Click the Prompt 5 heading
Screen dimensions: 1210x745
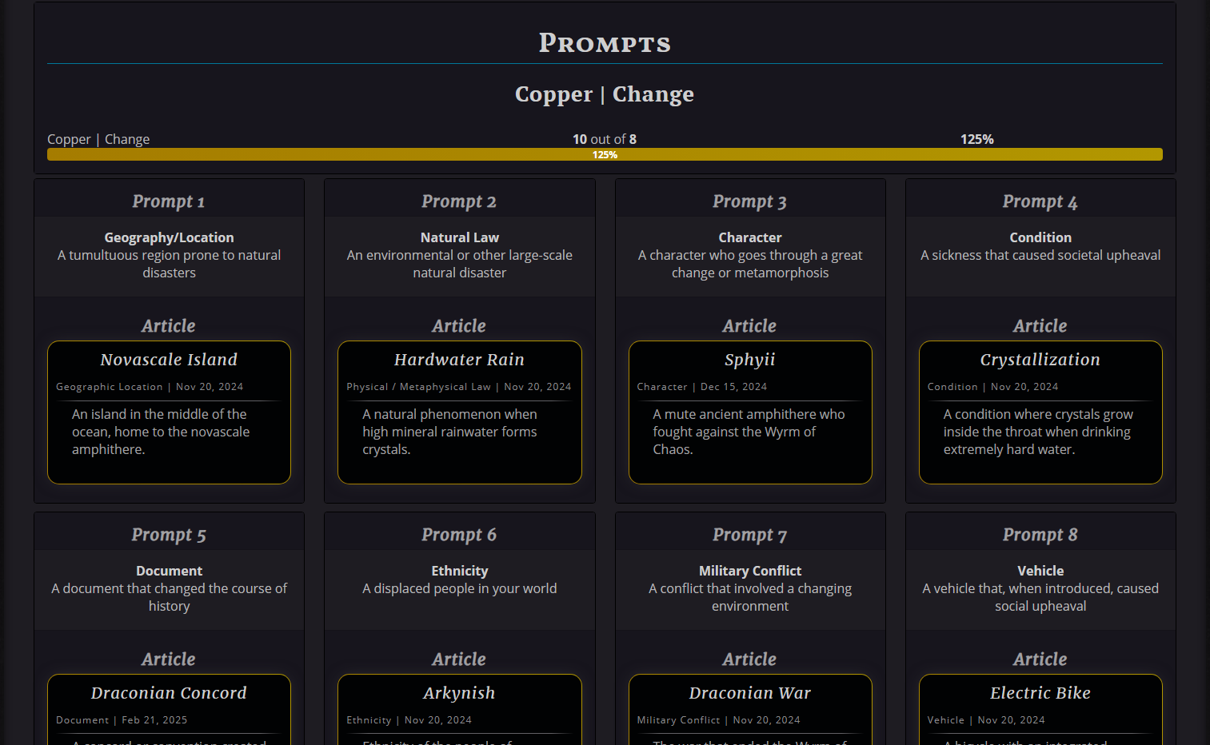tap(169, 535)
